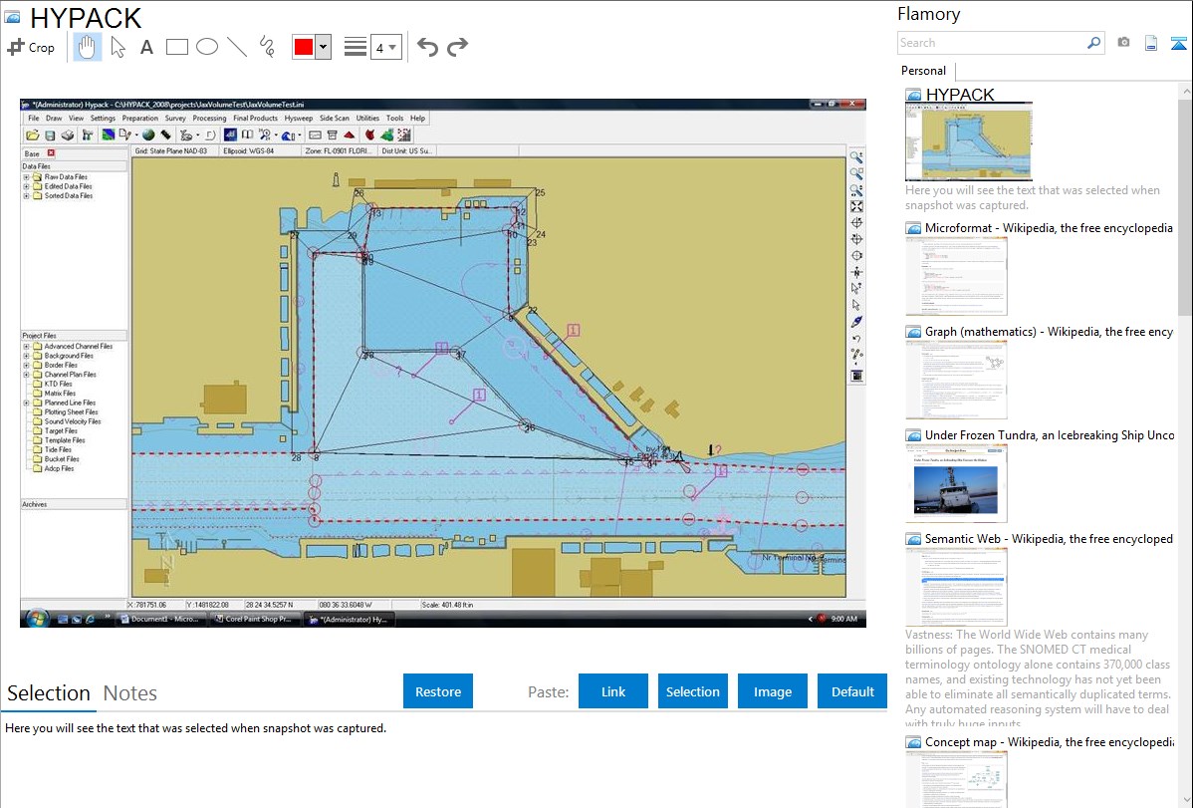Screen dimensions: 1193x808
Task: Click the Paste Default button
Action: click(x=852, y=691)
